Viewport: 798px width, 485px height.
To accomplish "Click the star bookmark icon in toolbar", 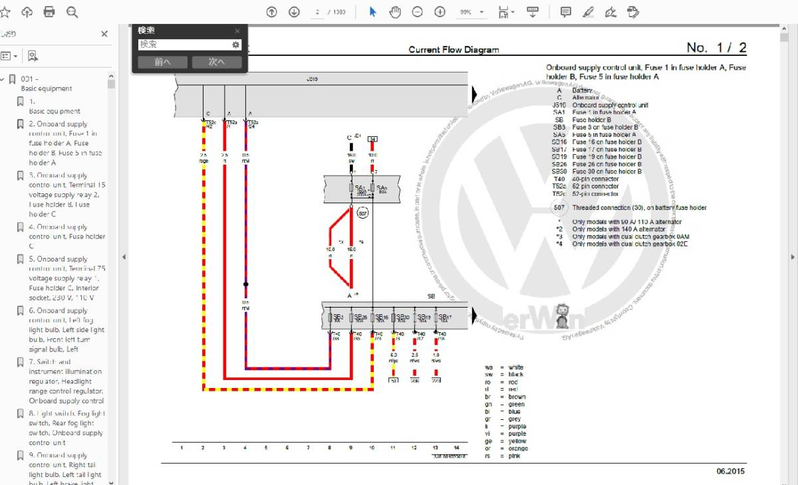I will pyautogui.click(x=5, y=12).
